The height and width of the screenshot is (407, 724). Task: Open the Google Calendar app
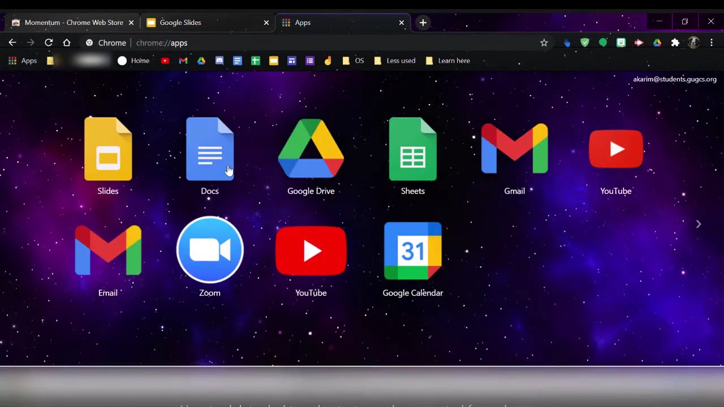point(413,250)
